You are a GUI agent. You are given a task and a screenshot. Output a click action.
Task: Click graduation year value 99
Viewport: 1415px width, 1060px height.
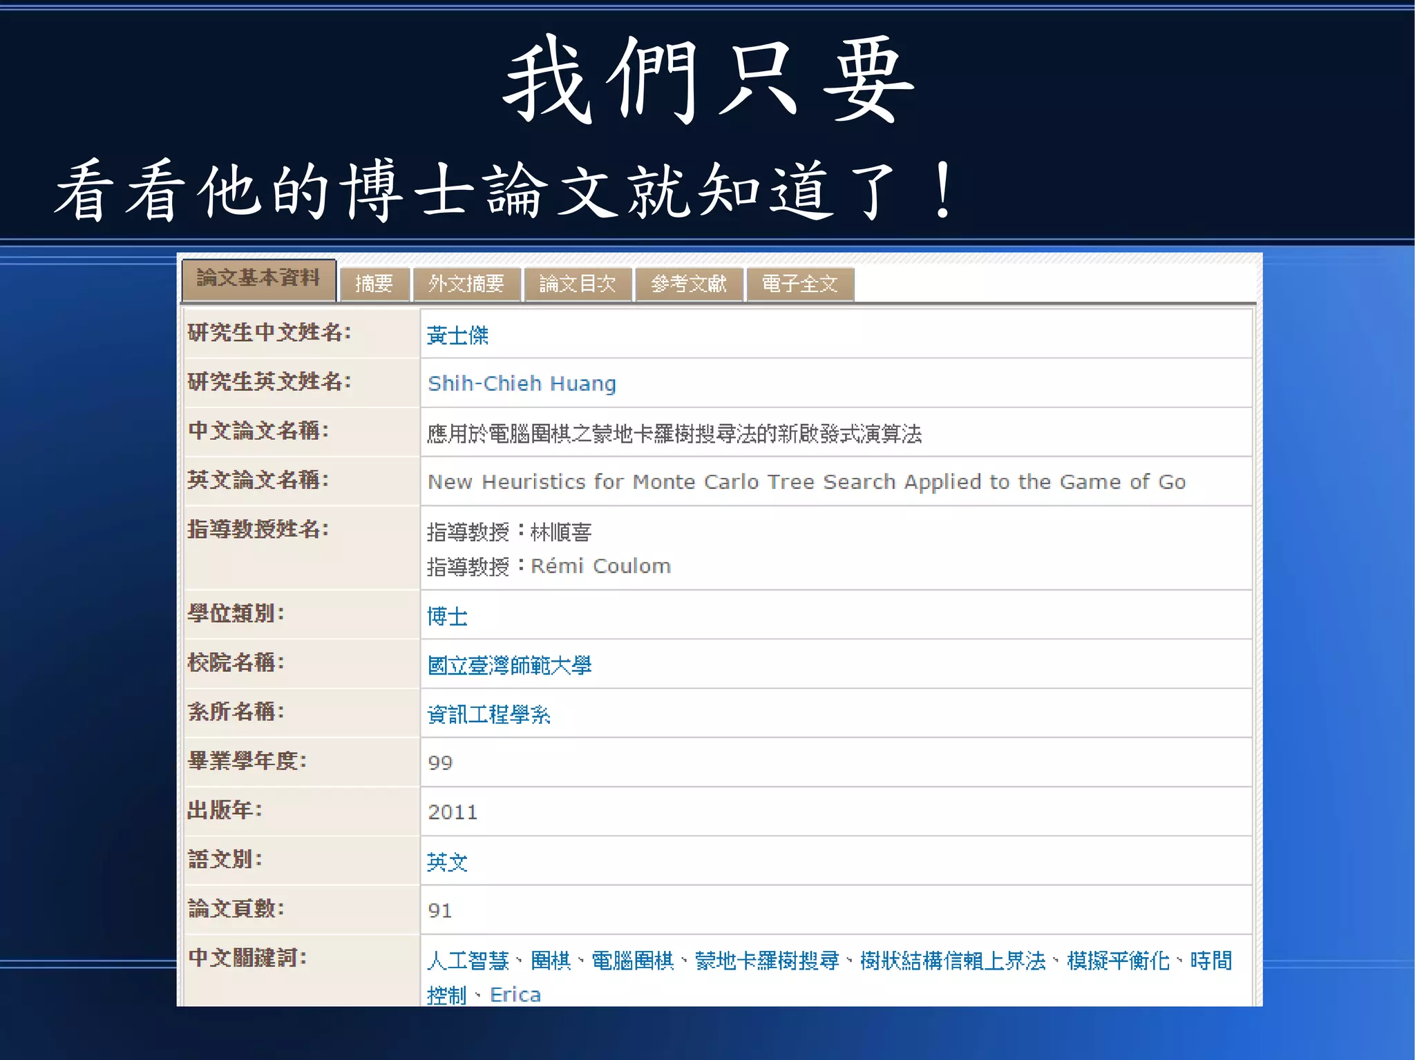click(440, 763)
